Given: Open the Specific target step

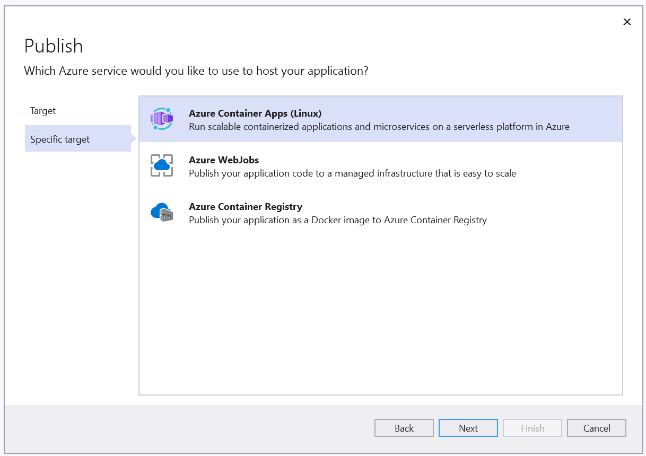Looking at the screenshot, I should click(78, 139).
